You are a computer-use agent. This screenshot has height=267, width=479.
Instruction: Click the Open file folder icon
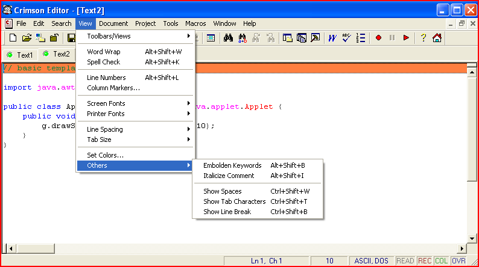pyautogui.click(x=27, y=38)
